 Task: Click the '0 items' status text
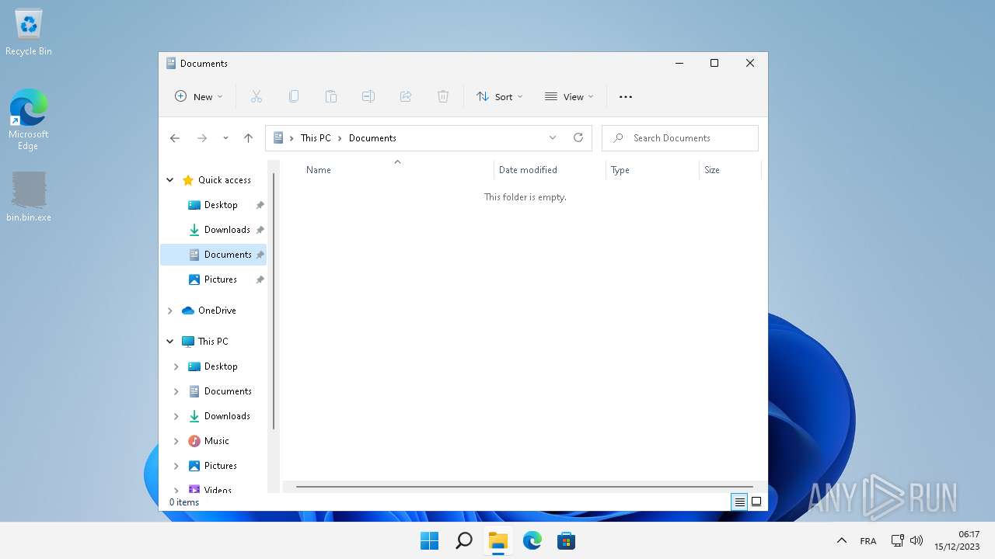(184, 502)
